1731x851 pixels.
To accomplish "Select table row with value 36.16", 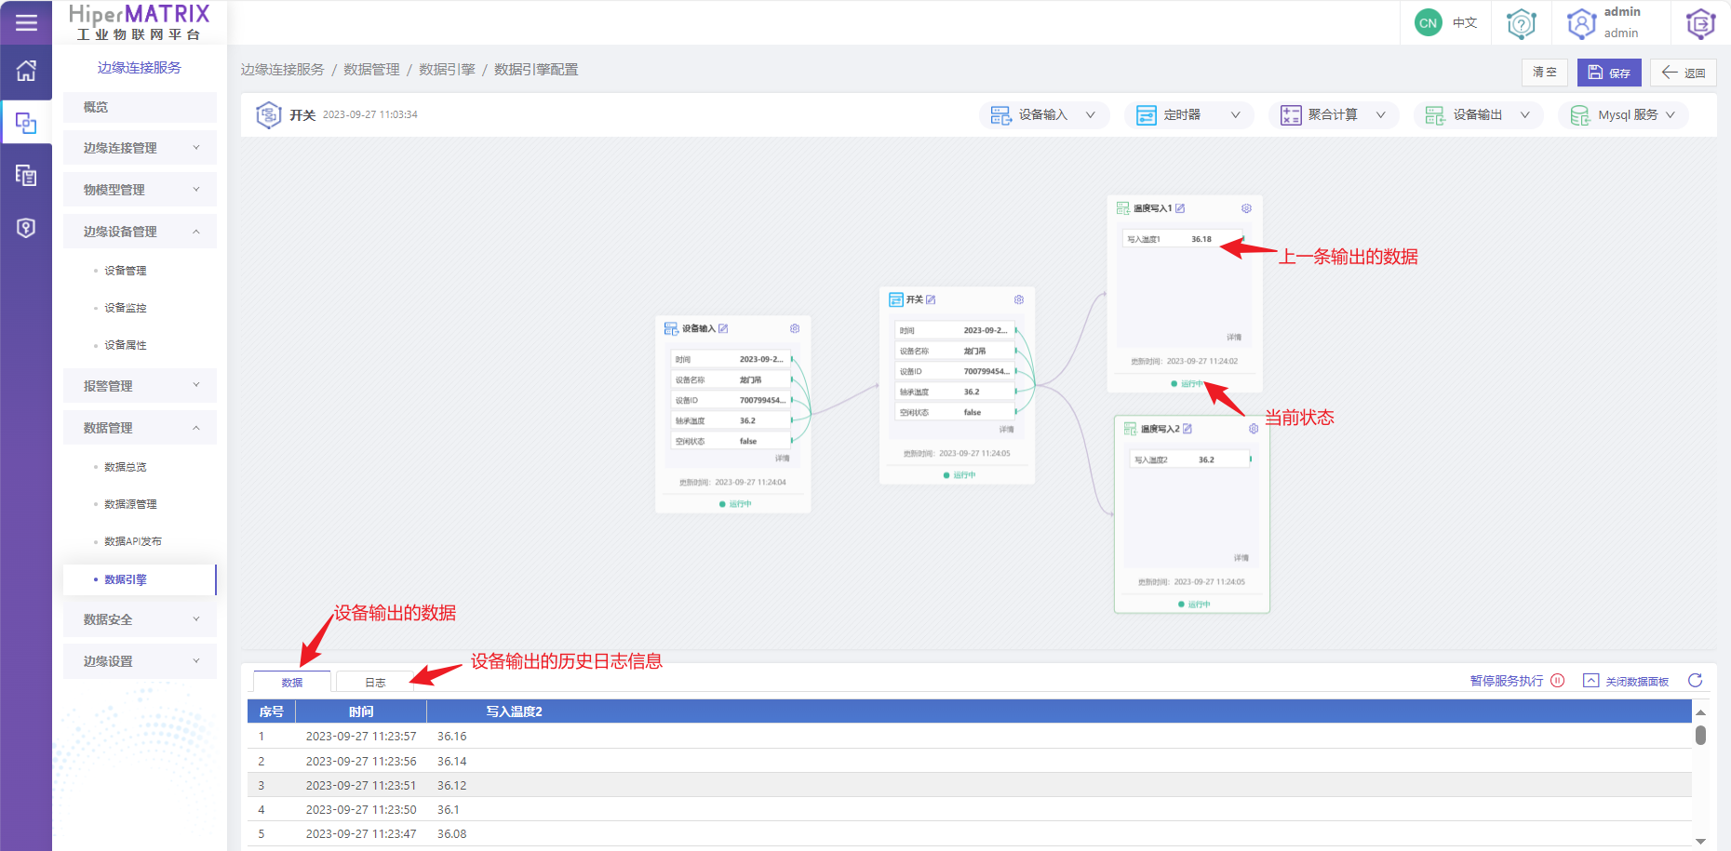I will click(969, 737).
